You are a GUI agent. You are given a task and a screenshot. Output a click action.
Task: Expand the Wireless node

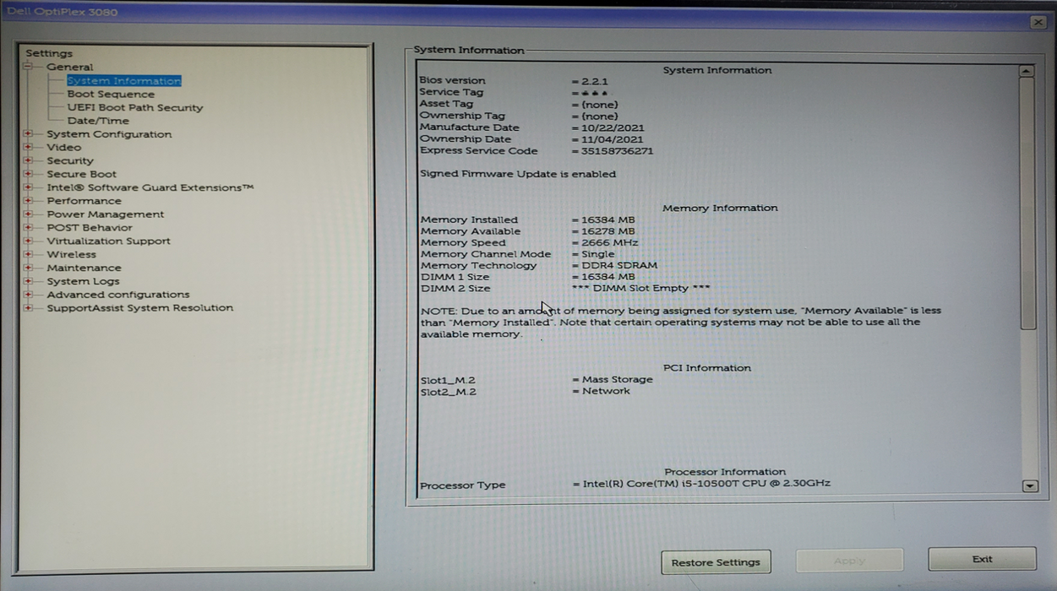28,254
